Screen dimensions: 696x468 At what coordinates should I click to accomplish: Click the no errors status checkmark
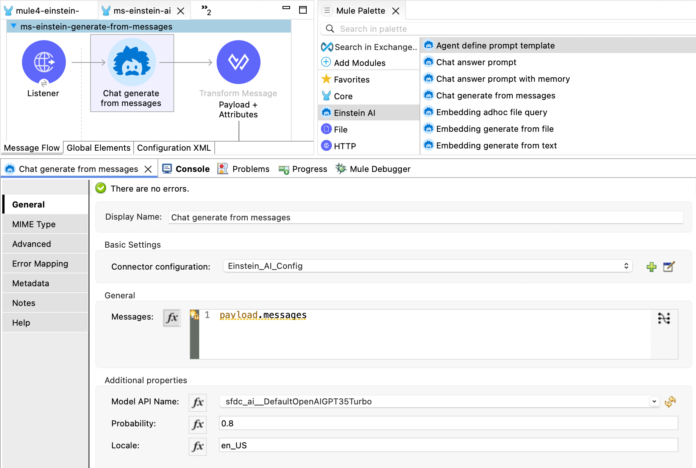(101, 188)
